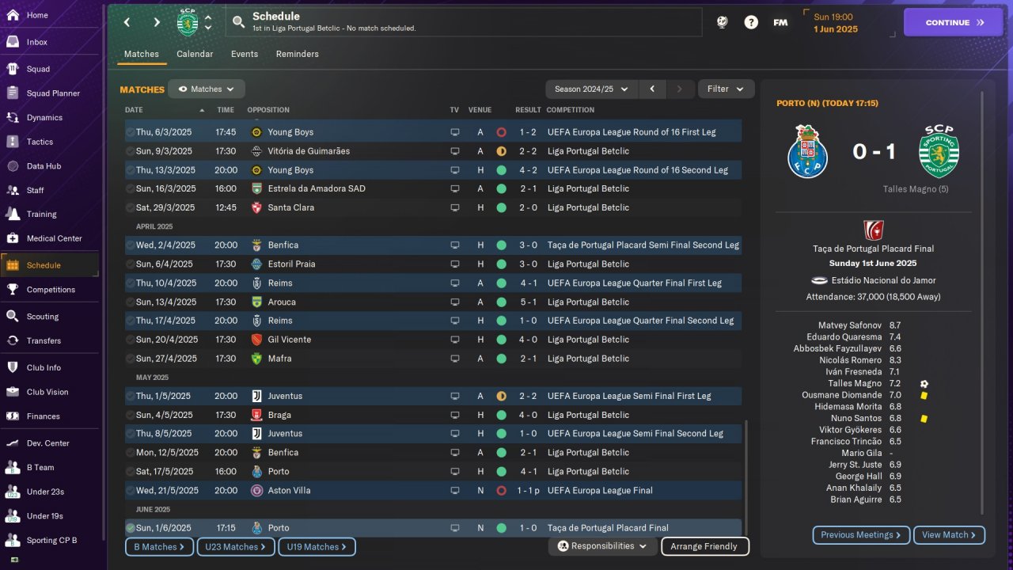Switch to the Reminders tab
1013x570 pixels.
[x=297, y=54]
